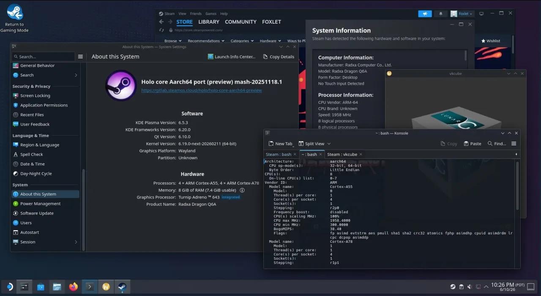The width and height of the screenshot is (541, 296).
Task: Switch Steam to Big Picture mode icon
Action: (481, 14)
